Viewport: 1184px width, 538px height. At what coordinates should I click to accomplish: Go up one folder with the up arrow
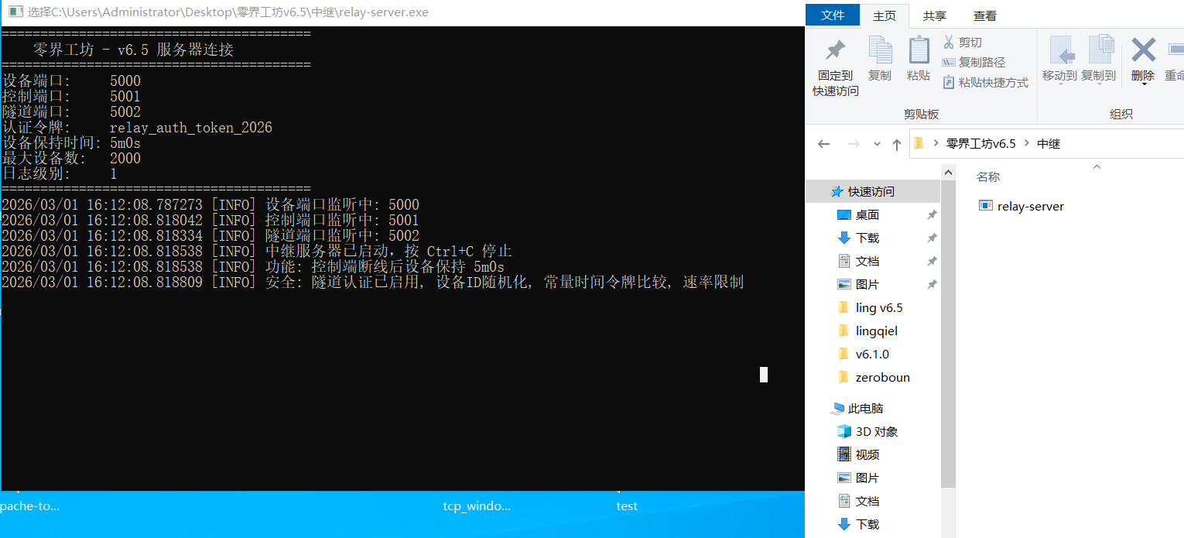point(897,144)
